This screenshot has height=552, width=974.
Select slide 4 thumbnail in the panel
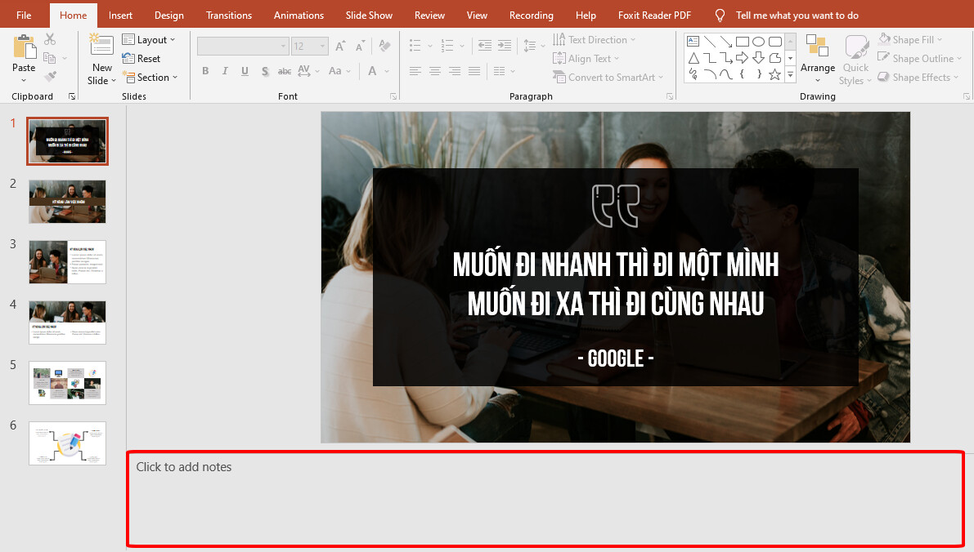[x=67, y=322]
